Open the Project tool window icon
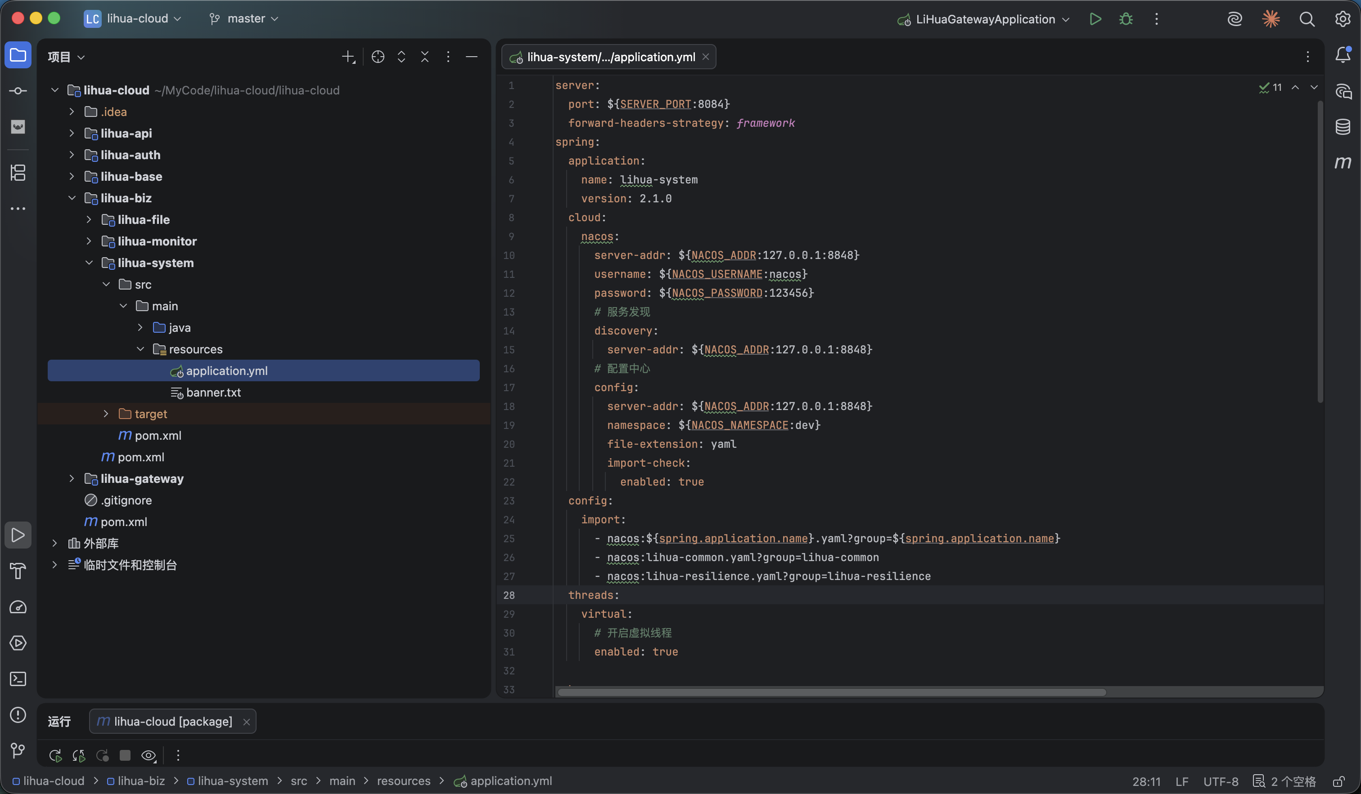Image resolution: width=1361 pixels, height=794 pixels. click(x=18, y=55)
